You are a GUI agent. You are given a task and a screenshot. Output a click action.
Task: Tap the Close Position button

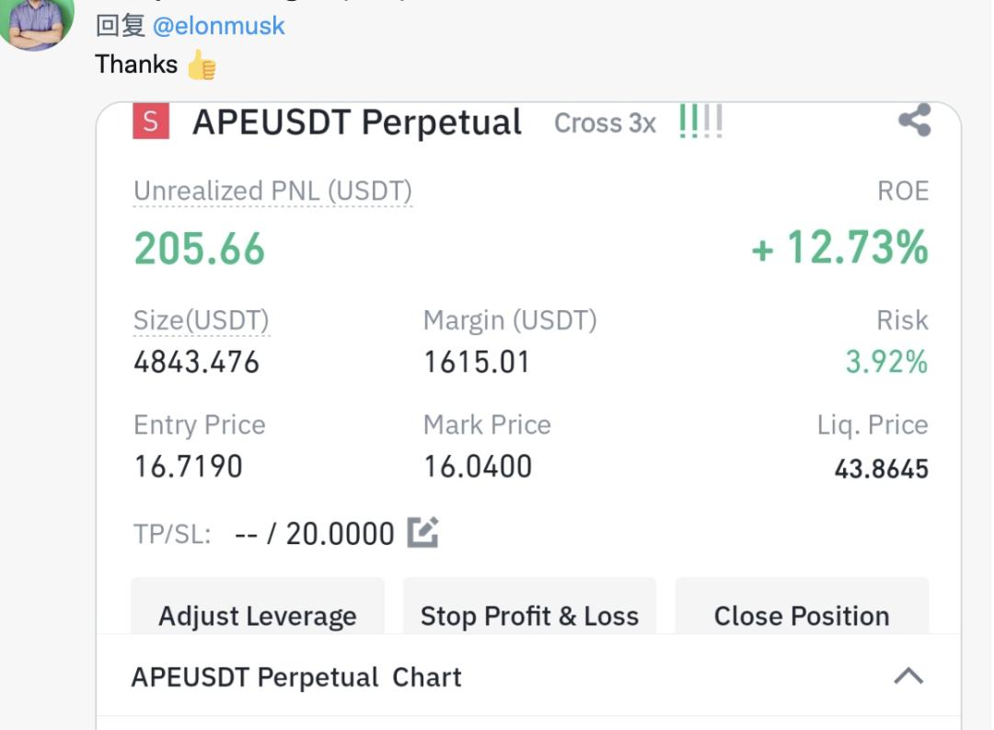click(x=802, y=615)
